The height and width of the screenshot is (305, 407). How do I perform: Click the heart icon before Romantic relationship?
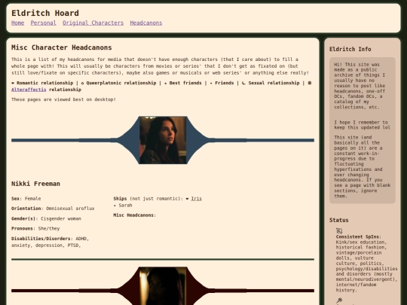(x=13, y=83)
